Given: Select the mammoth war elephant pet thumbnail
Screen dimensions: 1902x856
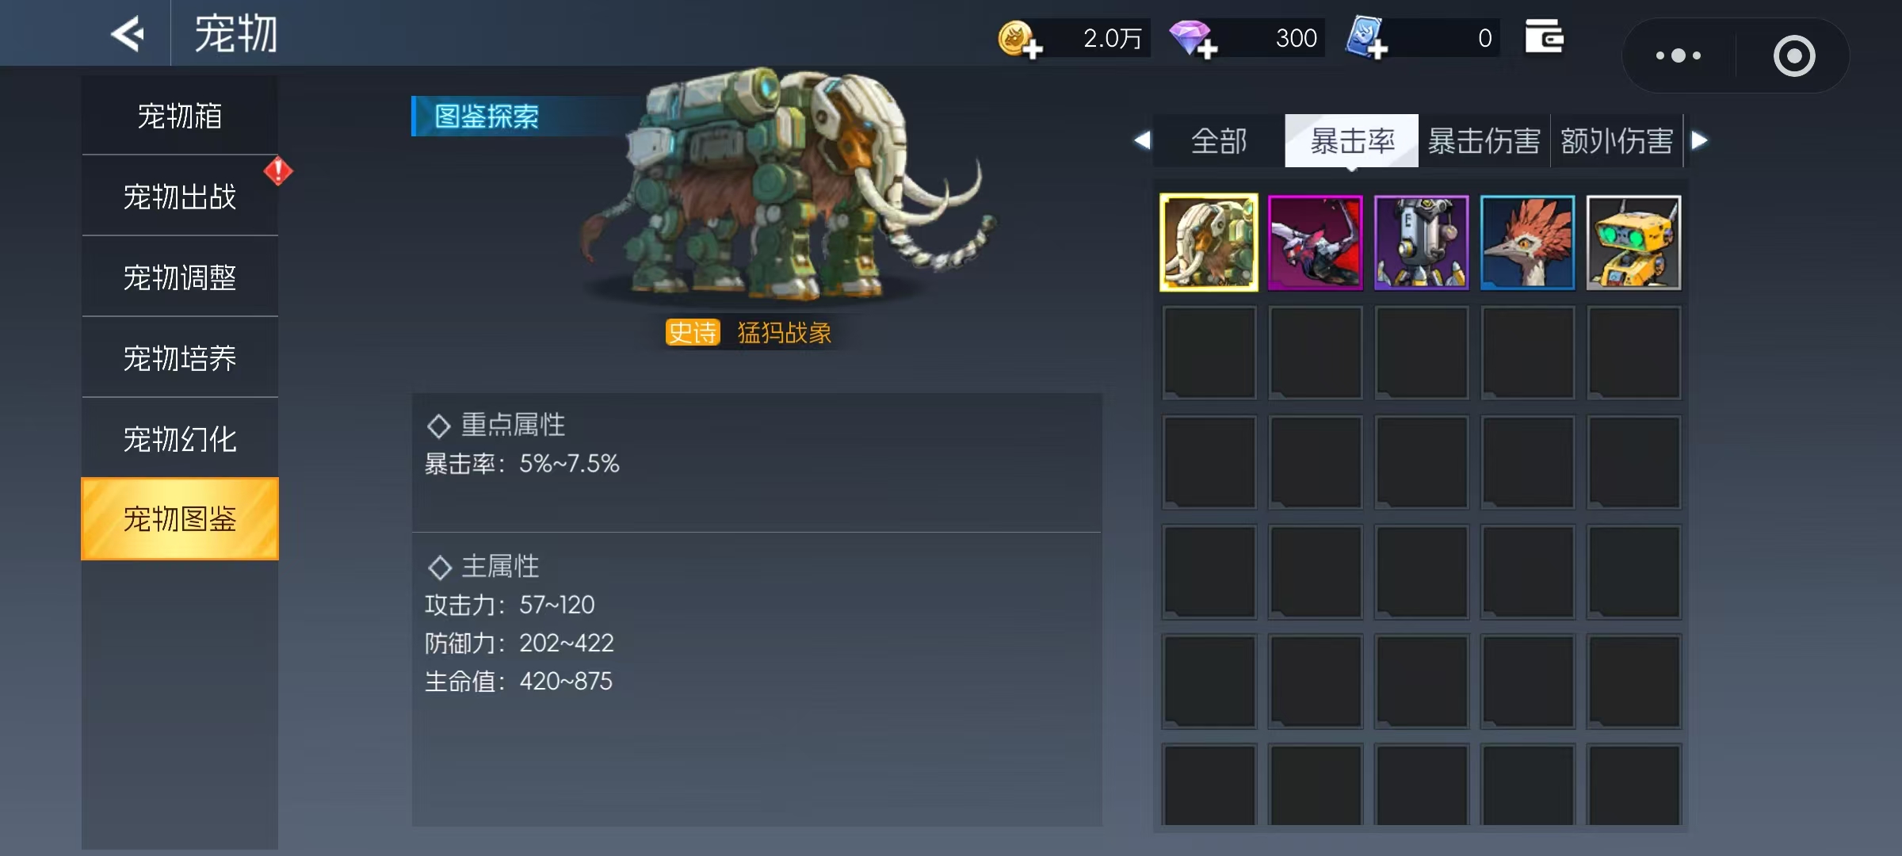Looking at the screenshot, I should pos(1209,243).
